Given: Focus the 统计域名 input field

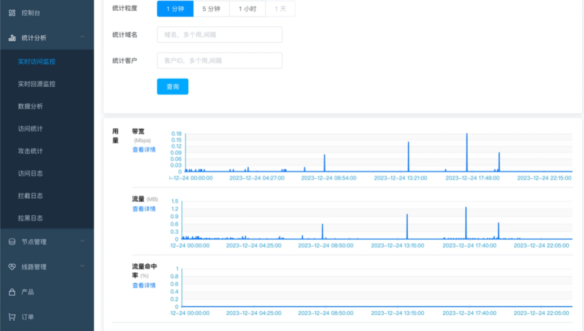Looking at the screenshot, I should coord(220,35).
